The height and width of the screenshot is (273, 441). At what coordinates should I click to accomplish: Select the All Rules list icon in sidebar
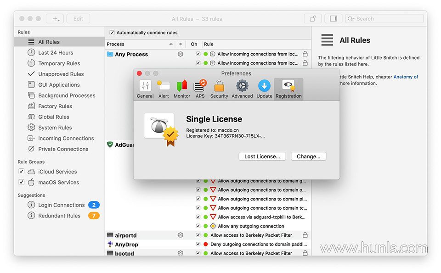[31, 42]
